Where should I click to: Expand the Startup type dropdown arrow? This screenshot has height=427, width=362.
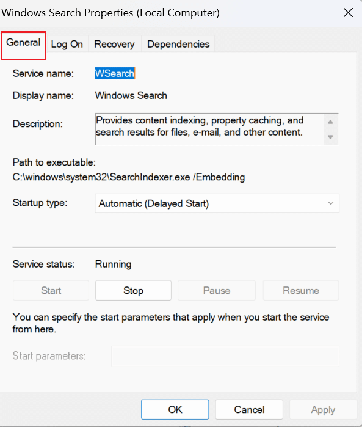click(331, 203)
